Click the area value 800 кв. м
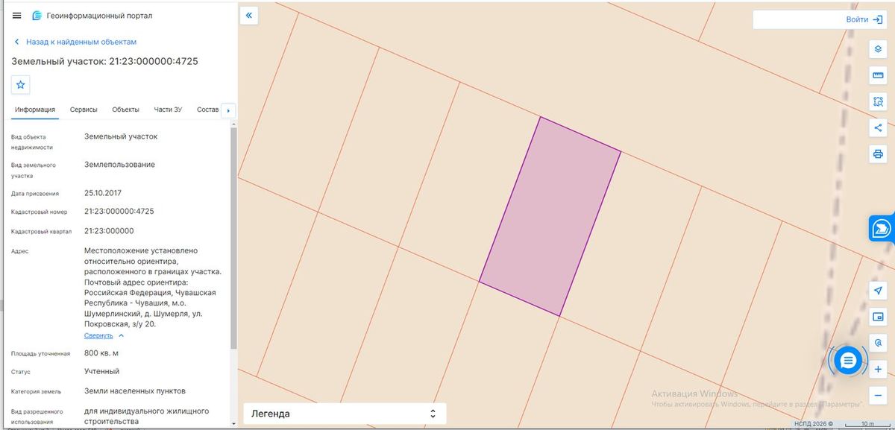The width and height of the screenshot is (895, 430). coord(101,352)
